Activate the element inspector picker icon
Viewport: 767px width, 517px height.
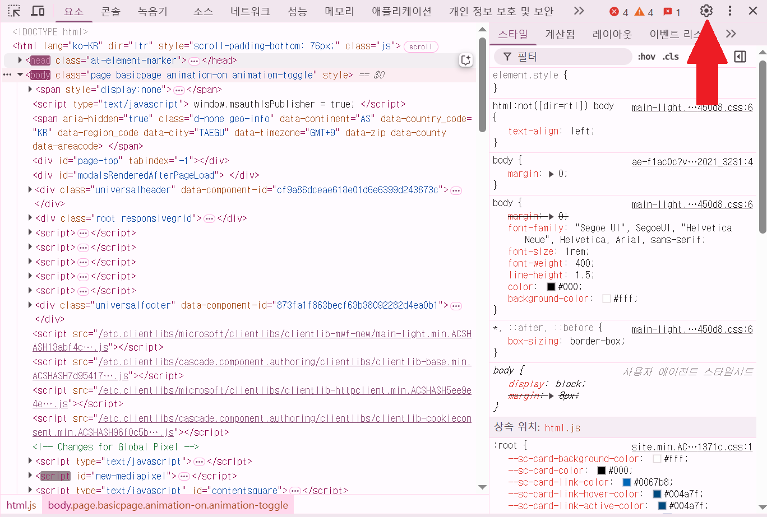(x=14, y=11)
